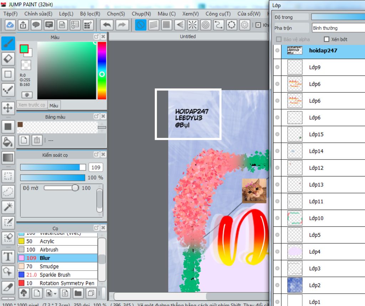Image resolution: width=365 pixels, height=306 pixels.
Task: Open the Bộ lọc(R) menu
Action: click(90, 14)
